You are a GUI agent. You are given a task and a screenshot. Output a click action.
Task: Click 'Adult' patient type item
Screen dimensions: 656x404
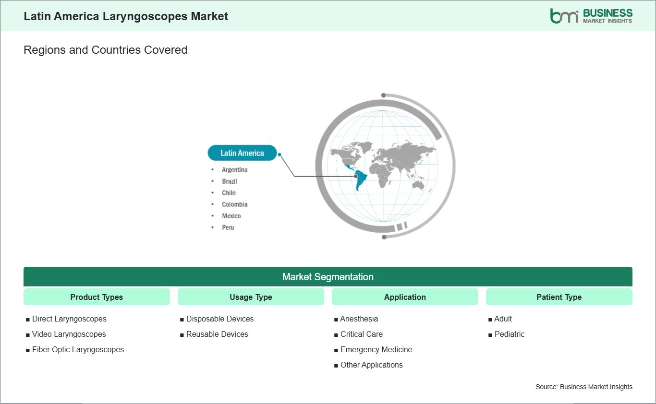click(500, 319)
